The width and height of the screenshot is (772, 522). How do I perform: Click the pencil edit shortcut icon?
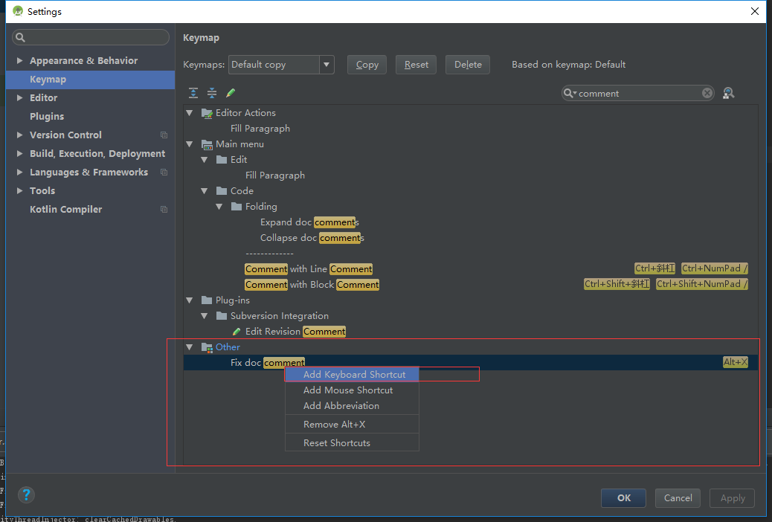231,93
